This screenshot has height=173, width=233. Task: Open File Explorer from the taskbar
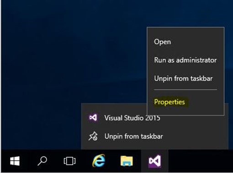127,161
